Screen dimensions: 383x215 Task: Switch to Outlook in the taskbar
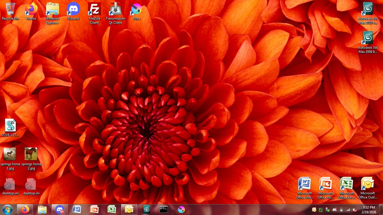(x=129, y=210)
